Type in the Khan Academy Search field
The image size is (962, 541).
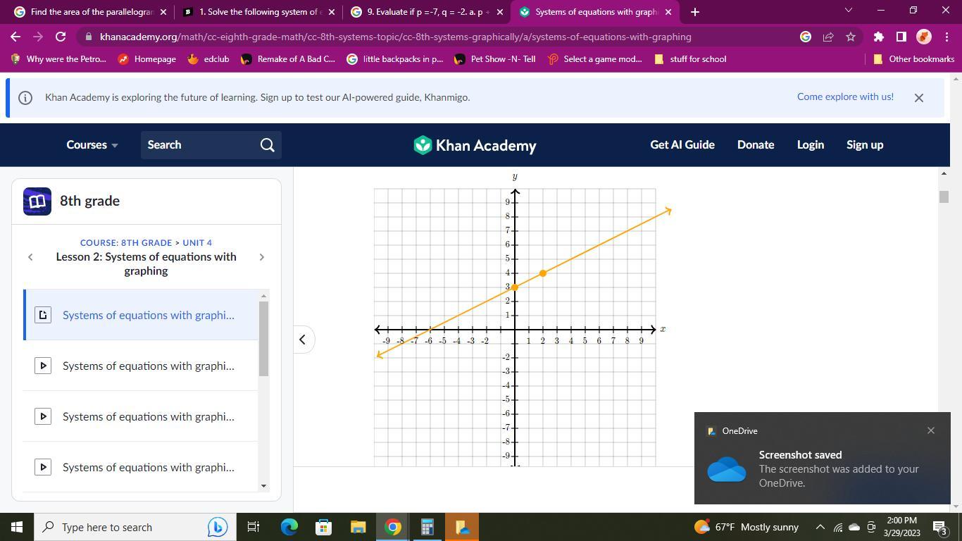coord(199,145)
